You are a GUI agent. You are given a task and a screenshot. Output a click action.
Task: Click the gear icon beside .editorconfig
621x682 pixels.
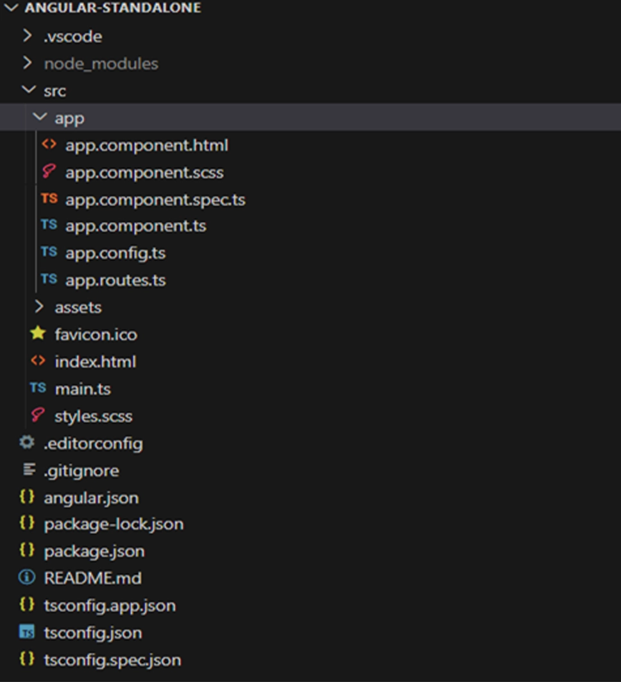click(x=27, y=442)
